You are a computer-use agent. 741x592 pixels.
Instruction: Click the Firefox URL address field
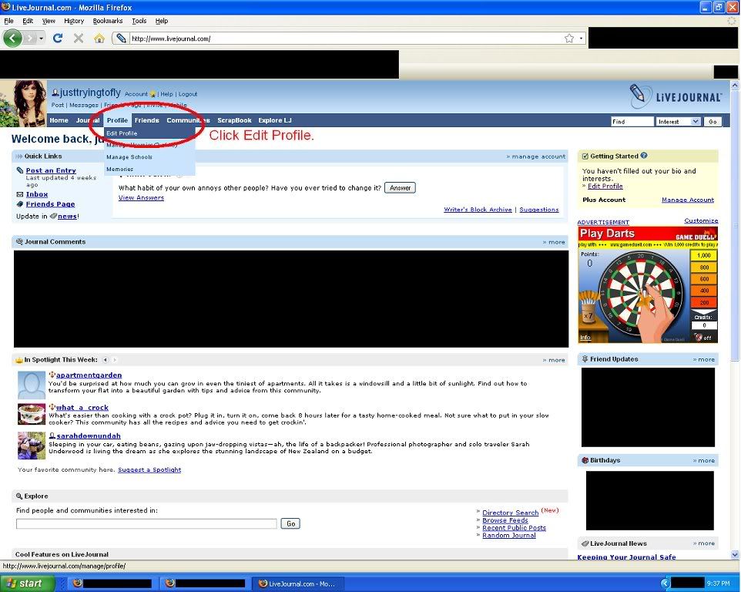coord(347,39)
